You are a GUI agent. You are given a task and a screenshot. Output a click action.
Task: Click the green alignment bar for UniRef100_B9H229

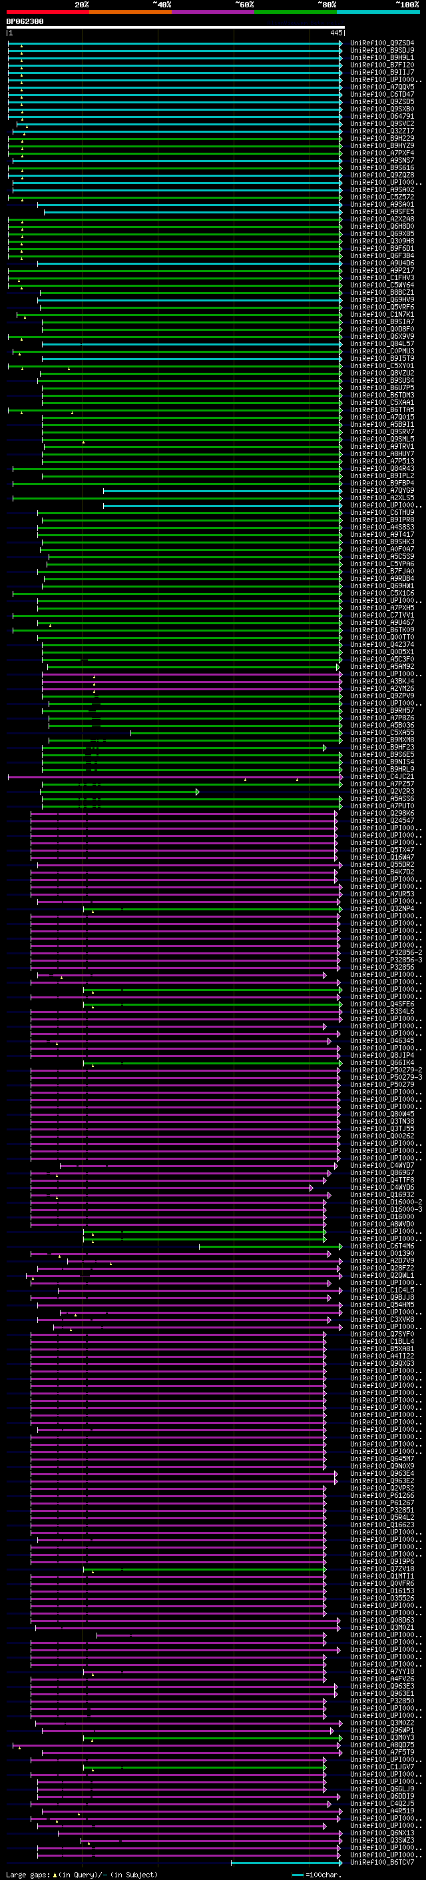point(175,139)
